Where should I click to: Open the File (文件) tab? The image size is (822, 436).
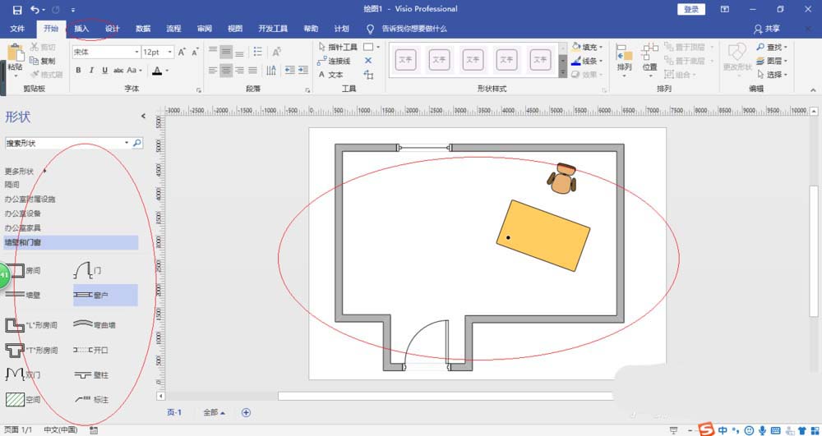tap(17, 29)
